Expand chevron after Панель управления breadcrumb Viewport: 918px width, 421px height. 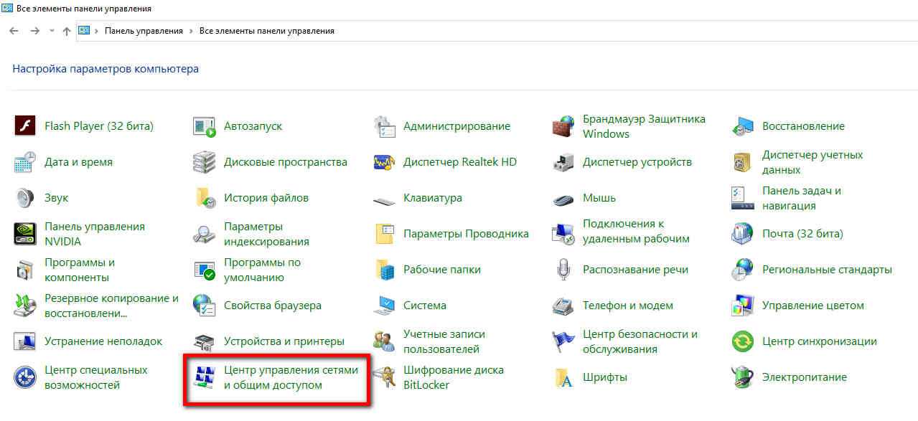(191, 31)
